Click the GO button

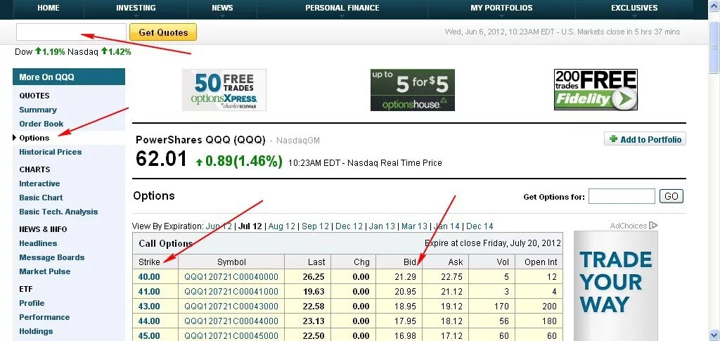671,196
